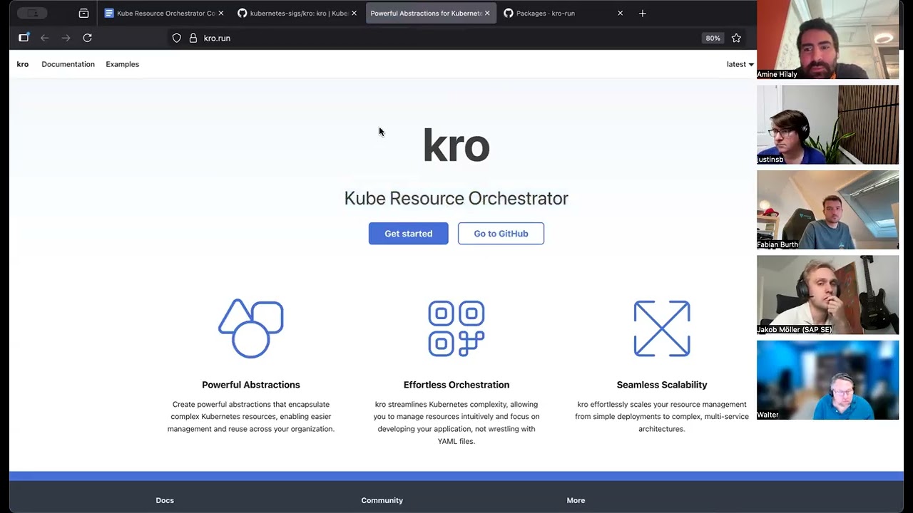The height and width of the screenshot is (513, 913).
Task: Open the Documentation nav item
Action: tap(68, 64)
